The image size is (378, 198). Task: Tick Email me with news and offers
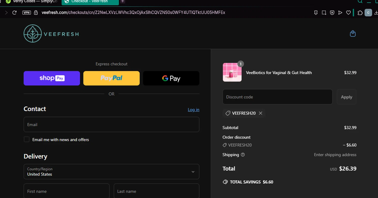26,139
